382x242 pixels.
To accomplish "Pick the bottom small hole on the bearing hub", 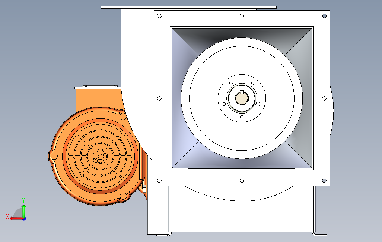I will (x=242, y=117).
